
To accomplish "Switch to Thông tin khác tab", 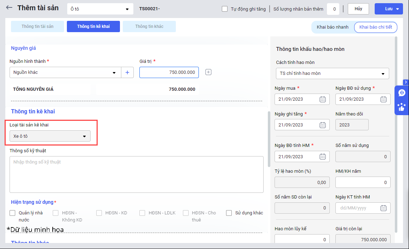I will (149, 26).
